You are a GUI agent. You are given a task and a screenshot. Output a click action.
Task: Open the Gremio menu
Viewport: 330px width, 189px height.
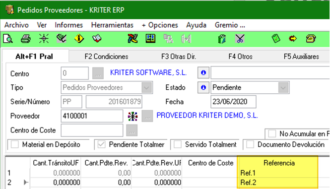[x=230, y=25]
